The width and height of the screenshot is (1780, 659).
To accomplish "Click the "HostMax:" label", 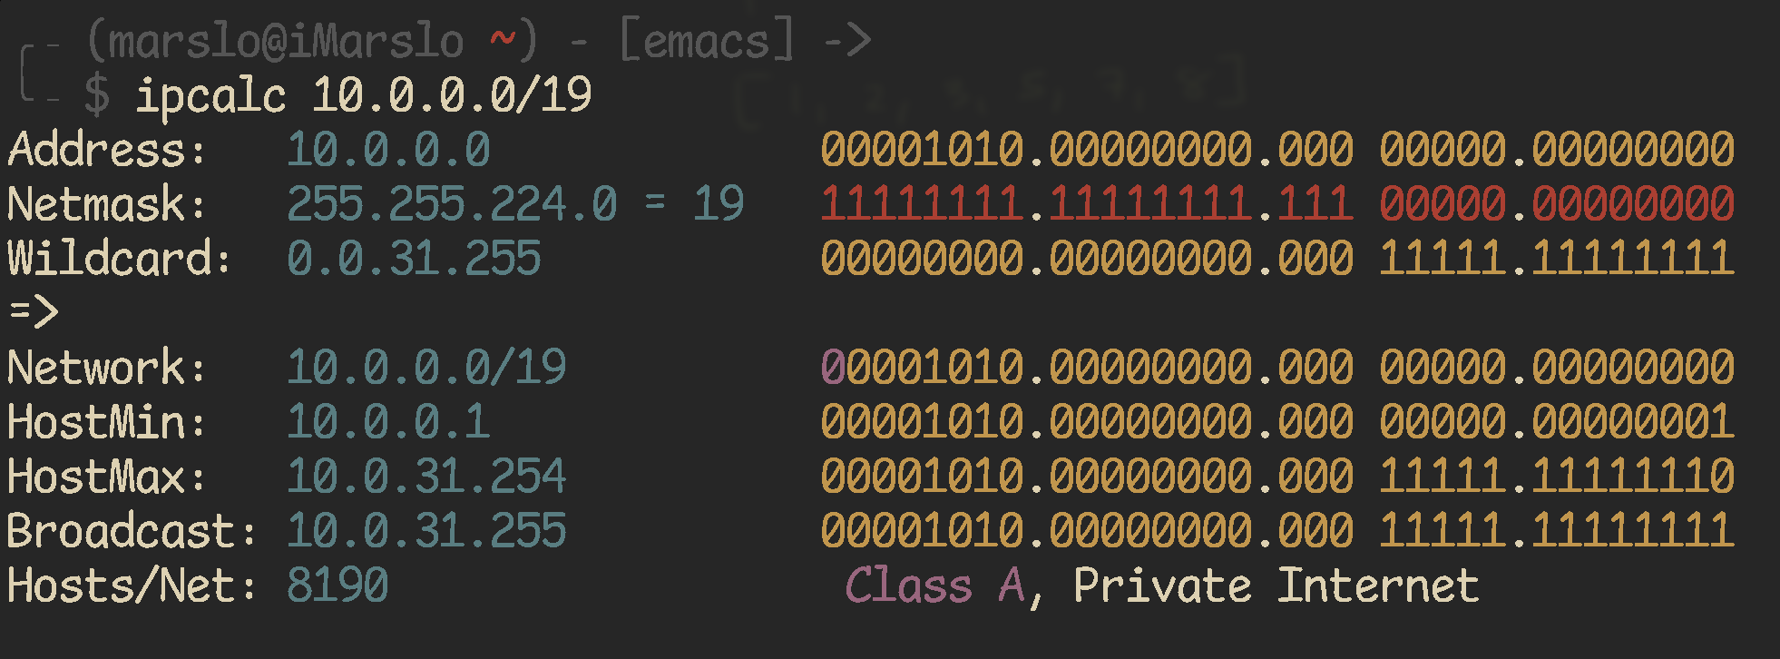I will point(107,477).
